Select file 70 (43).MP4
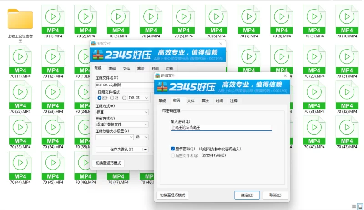 [x=347, y=132]
